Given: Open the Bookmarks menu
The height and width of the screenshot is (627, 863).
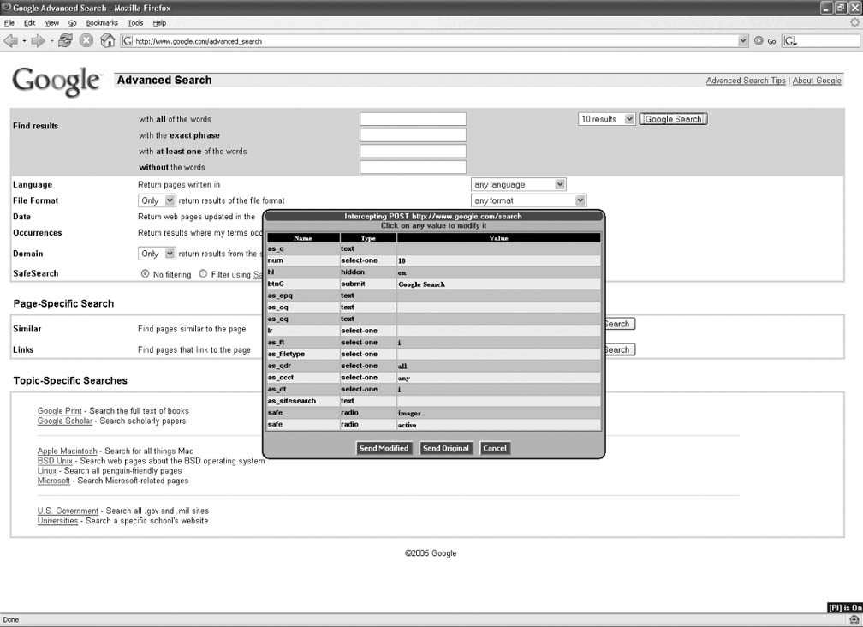Looking at the screenshot, I should [102, 23].
